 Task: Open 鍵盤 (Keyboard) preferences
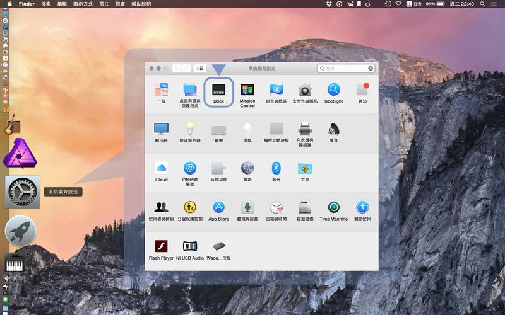(x=218, y=132)
